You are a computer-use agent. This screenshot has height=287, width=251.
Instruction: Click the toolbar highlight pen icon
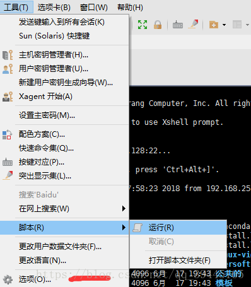[x=194, y=24]
